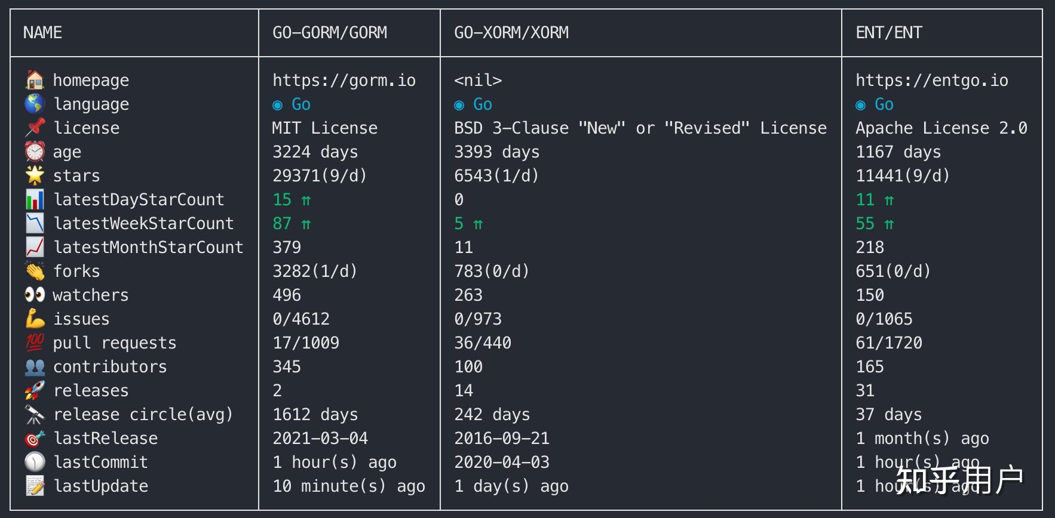Viewport: 1055px width, 518px height.
Task: Click the star icon beside stars
Action: click(x=35, y=175)
